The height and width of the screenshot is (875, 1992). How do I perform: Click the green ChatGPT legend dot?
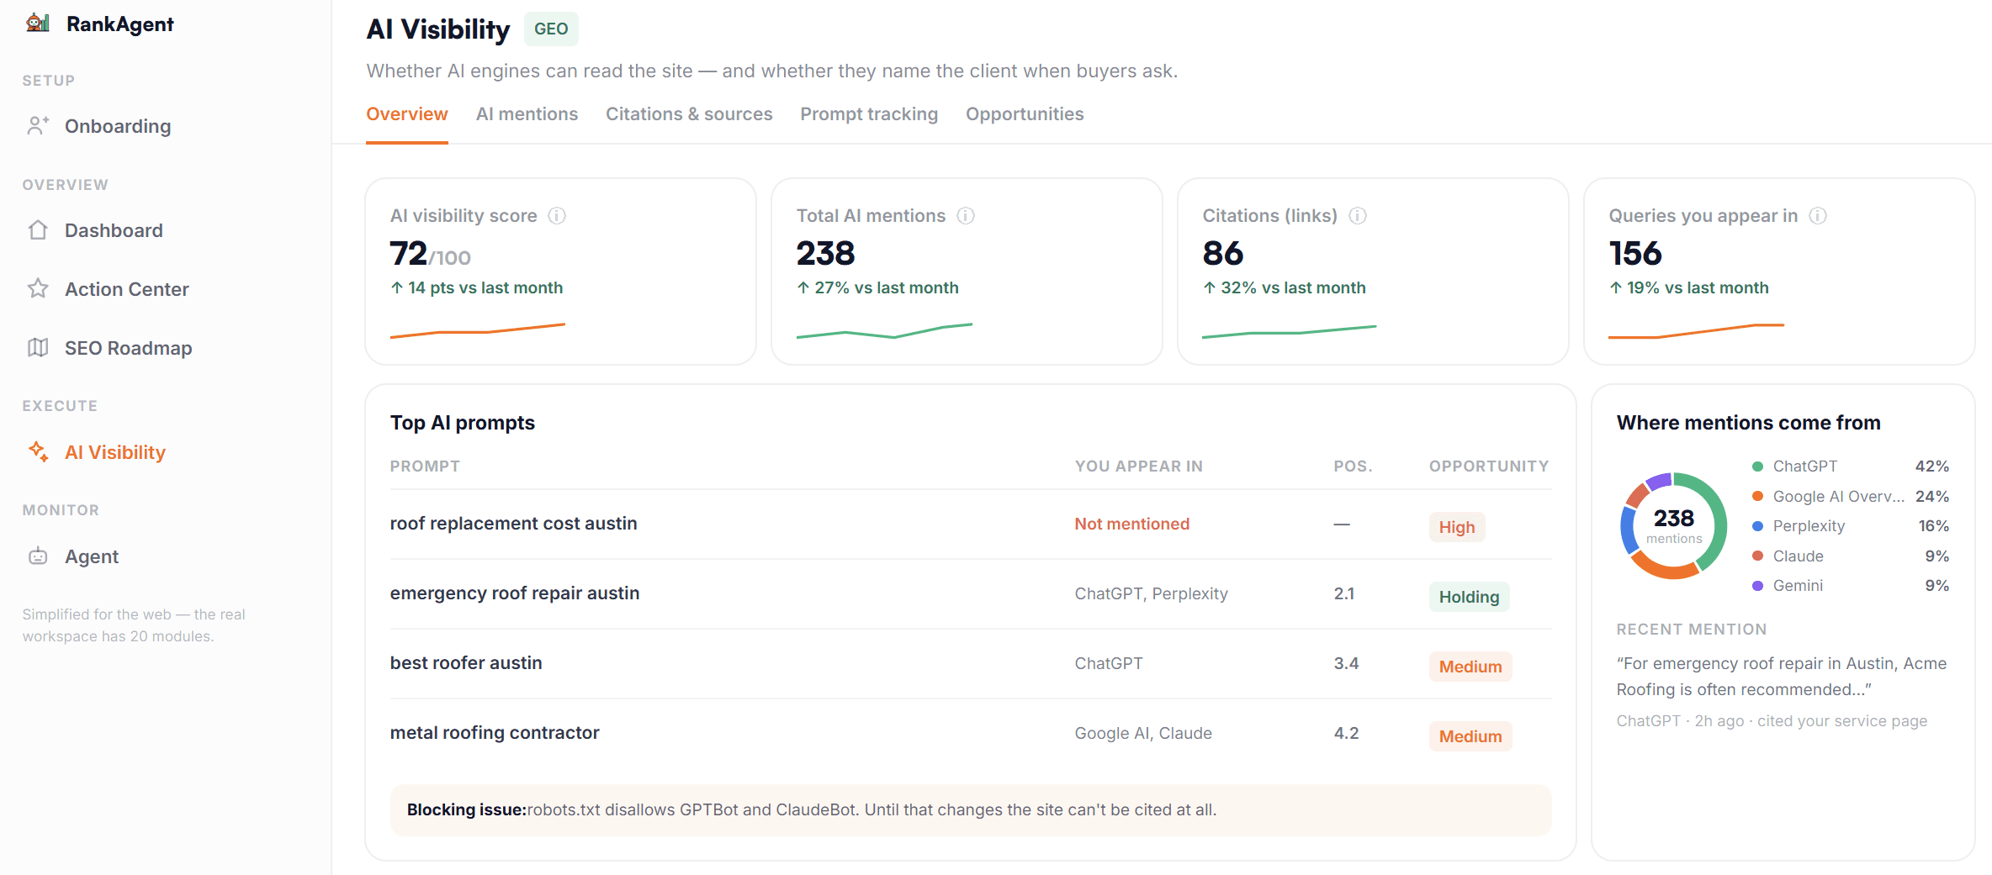pyautogui.click(x=1757, y=466)
